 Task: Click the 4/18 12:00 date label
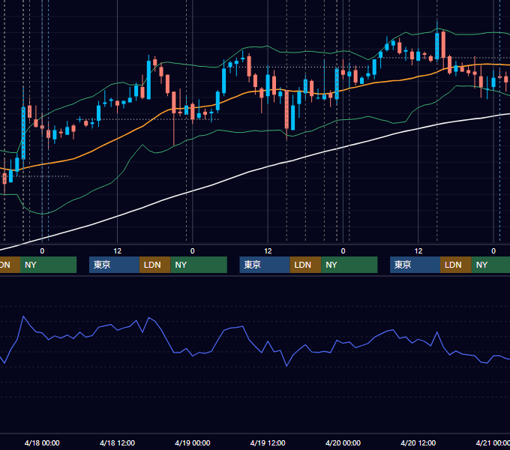coord(117,442)
